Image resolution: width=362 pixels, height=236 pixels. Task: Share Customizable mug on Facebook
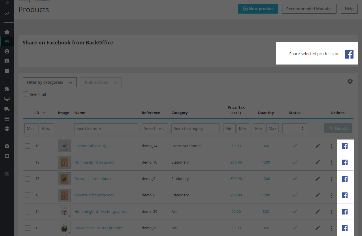tap(344, 146)
